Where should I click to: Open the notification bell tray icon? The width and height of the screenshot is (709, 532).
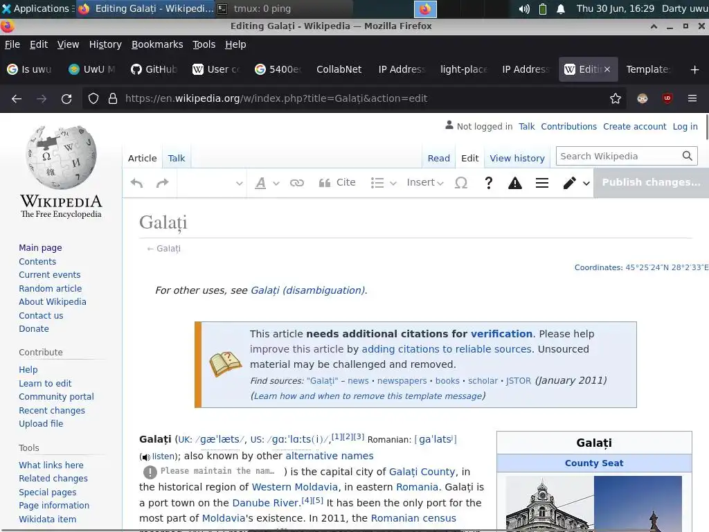tap(561, 9)
